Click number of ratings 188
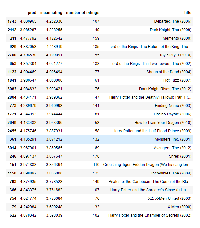Screen dimensions: 200x228 click(x=96, y=64)
